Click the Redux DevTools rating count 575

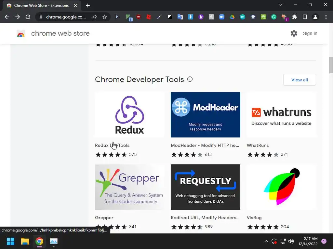(x=133, y=154)
